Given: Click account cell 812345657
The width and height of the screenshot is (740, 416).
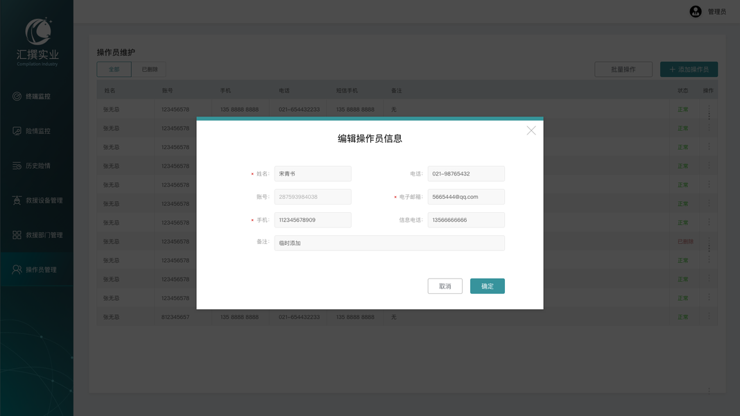Looking at the screenshot, I should click(x=175, y=317).
